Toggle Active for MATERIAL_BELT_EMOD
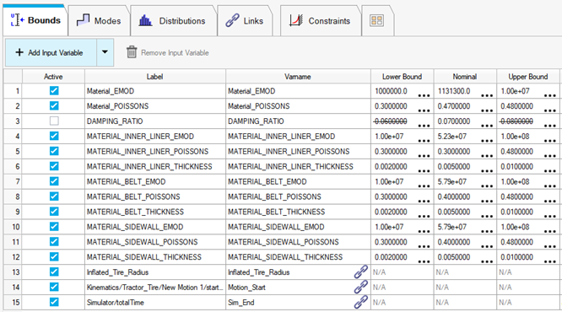Screen dimensions: 562x312 tap(54, 181)
